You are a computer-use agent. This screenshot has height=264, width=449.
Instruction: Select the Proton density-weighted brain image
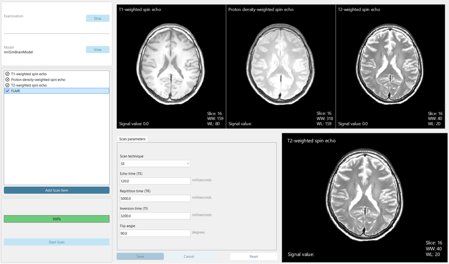280,64
